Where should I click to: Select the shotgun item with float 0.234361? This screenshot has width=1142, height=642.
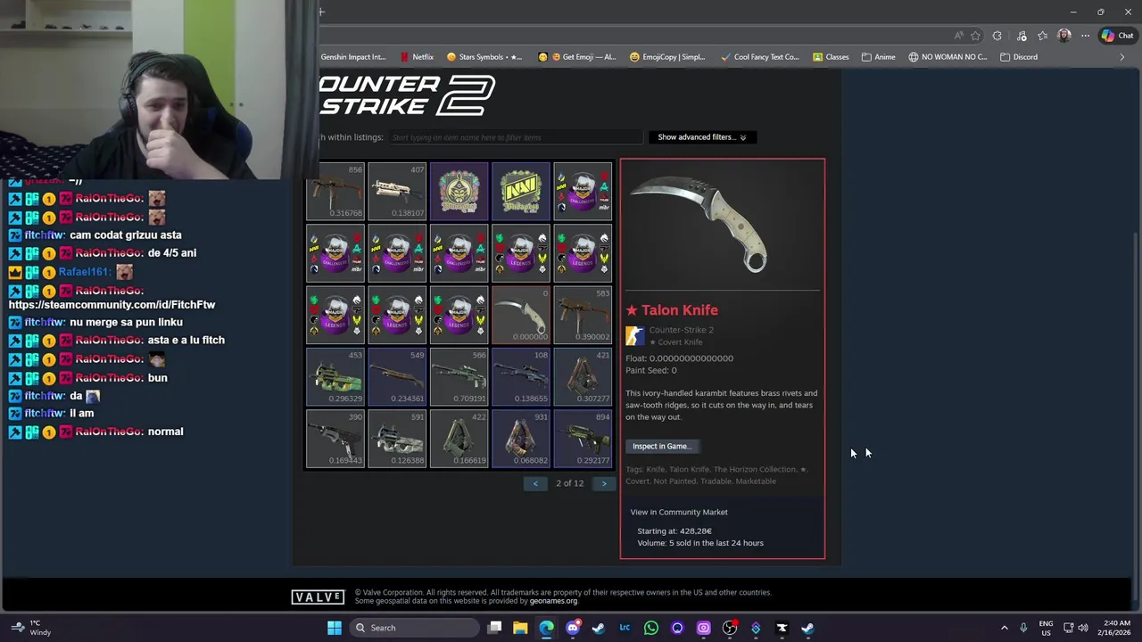coord(397,376)
